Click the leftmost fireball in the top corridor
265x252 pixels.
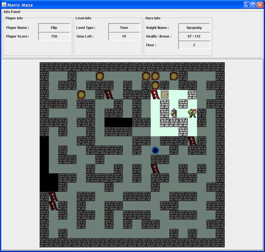coord(100,76)
